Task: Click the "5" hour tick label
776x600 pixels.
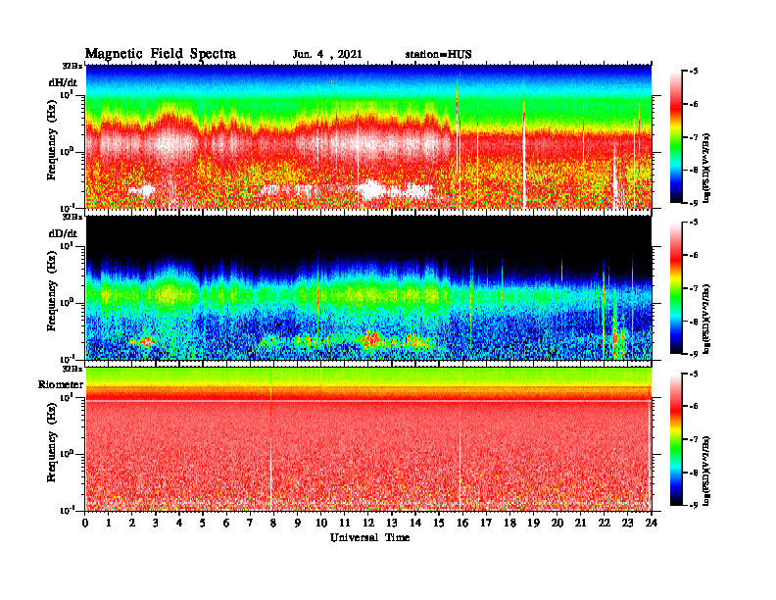Action: tap(203, 523)
